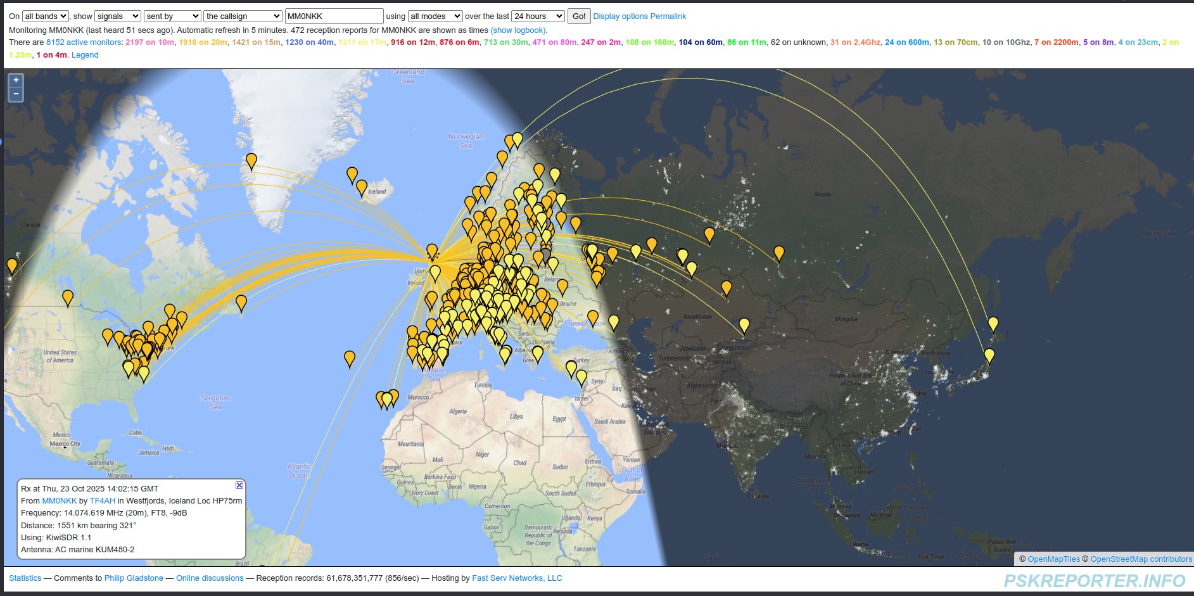Expand the all modes dropdown
This screenshot has height=596, width=1194.
point(435,16)
